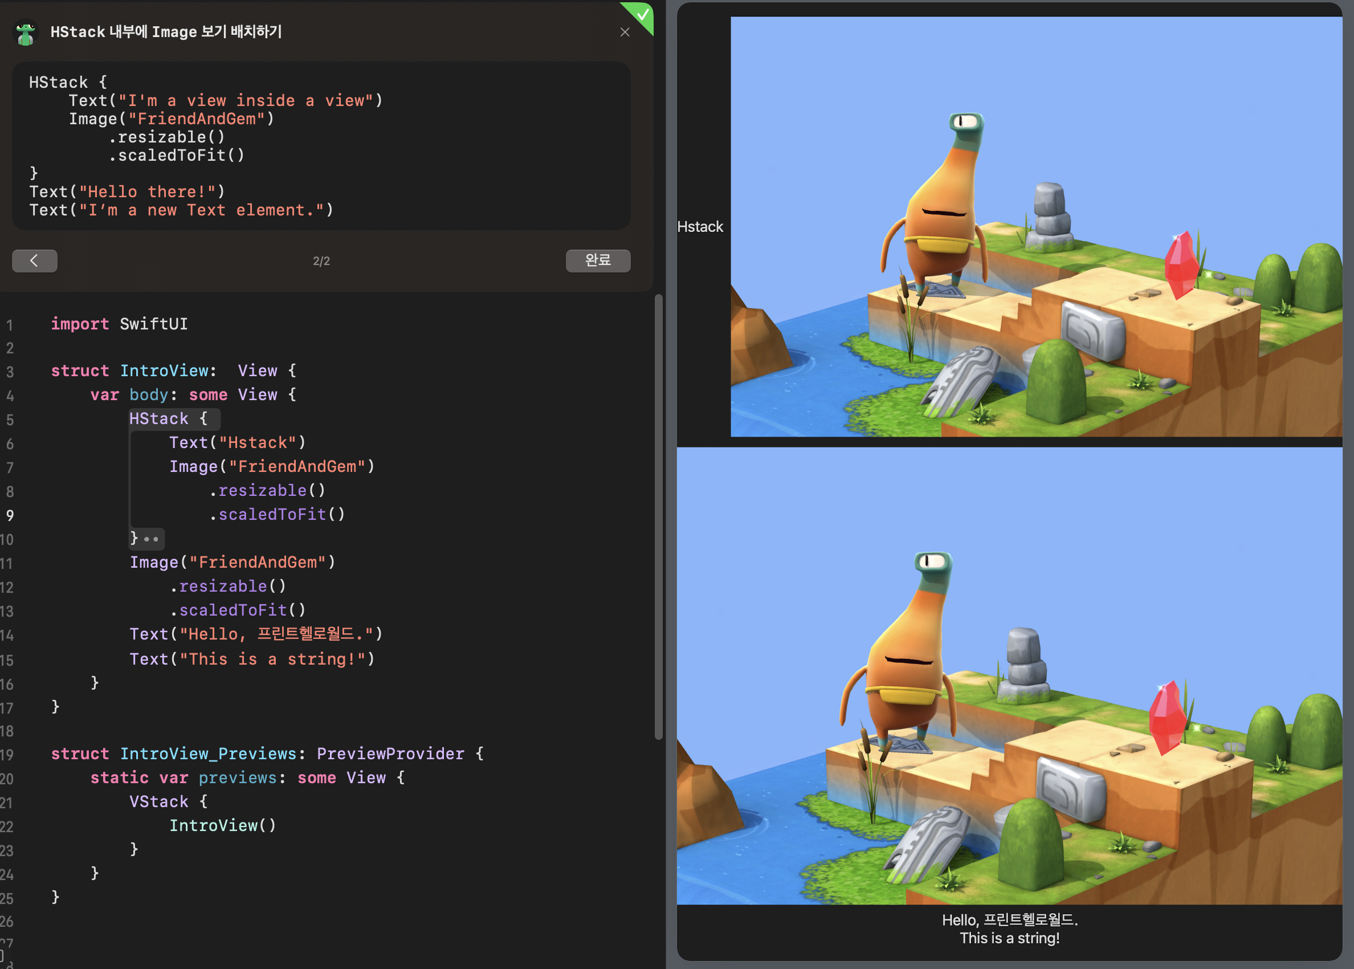Screen dimensions: 1354x969
Task: Click 'HStack {' in the instruction snippet
Action: pyautogui.click(x=68, y=82)
